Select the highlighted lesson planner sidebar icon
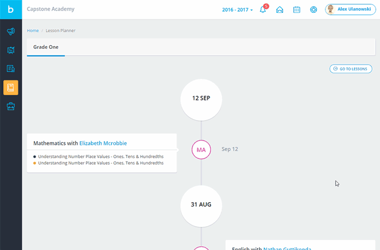 11,87
